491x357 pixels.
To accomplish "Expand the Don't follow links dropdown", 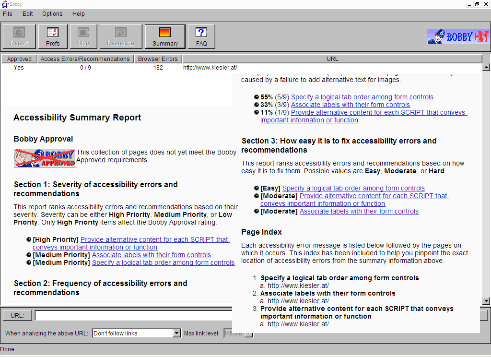I will click(x=176, y=333).
